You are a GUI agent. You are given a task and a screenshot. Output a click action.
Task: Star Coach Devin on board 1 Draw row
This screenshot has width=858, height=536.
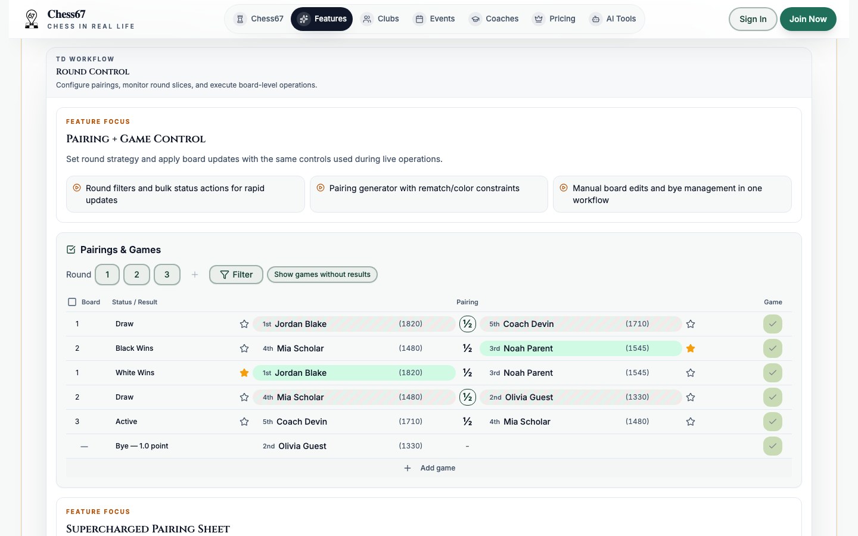(x=691, y=324)
